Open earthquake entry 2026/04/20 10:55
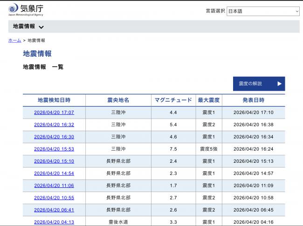Viewport: 303px width, 226px height. (54, 198)
